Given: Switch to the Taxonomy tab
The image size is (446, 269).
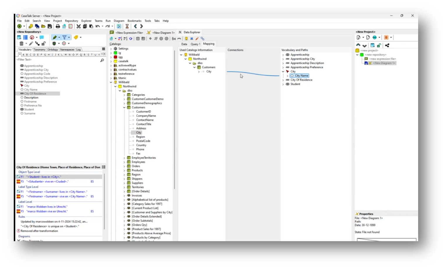Looking at the screenshot, I should tap(39, 50).
